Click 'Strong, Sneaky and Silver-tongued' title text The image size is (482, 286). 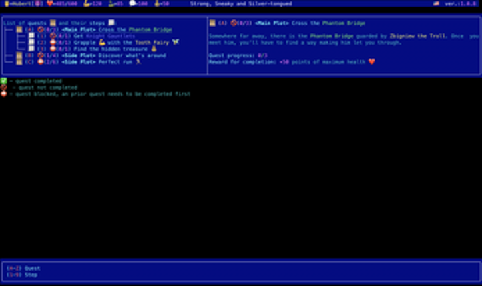(241, 4)
